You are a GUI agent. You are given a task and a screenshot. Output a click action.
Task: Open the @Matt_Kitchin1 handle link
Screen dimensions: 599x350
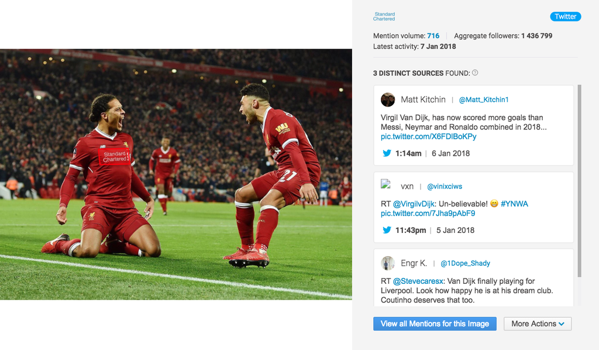pos(484,99)
